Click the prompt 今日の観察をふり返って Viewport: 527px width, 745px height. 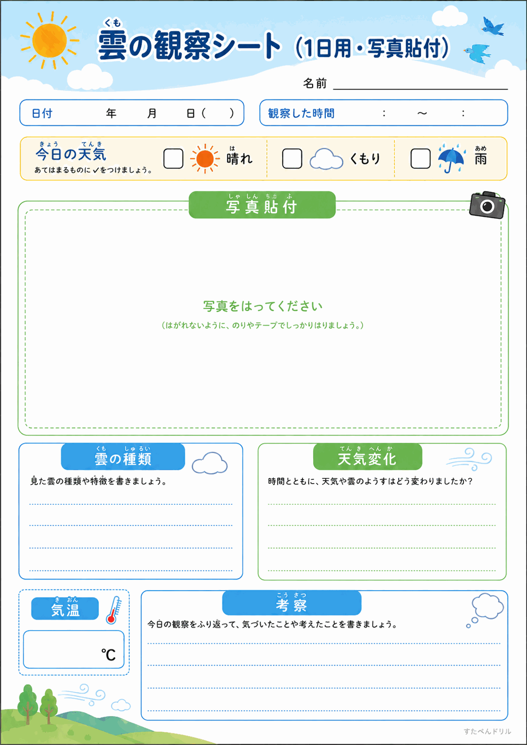(272, 624)
